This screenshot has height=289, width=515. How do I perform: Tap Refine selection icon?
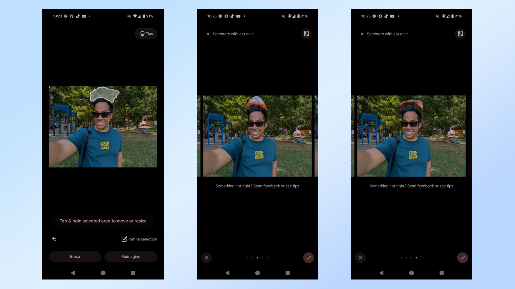point(124,239)
